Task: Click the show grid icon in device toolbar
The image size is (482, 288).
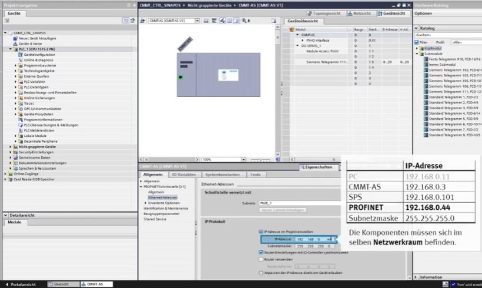Action: pos(229,21)
